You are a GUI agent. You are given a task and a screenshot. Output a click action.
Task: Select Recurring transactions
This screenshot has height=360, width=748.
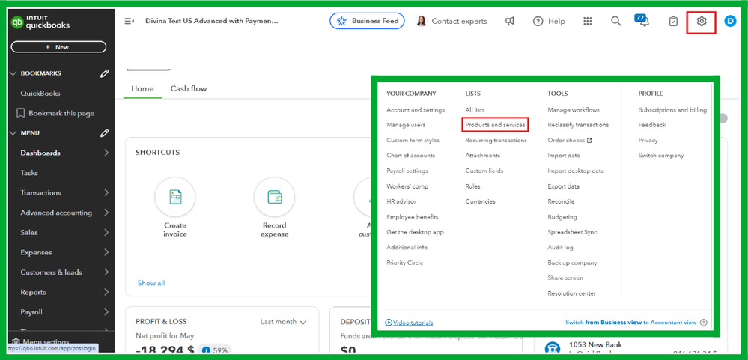(496, 140)
